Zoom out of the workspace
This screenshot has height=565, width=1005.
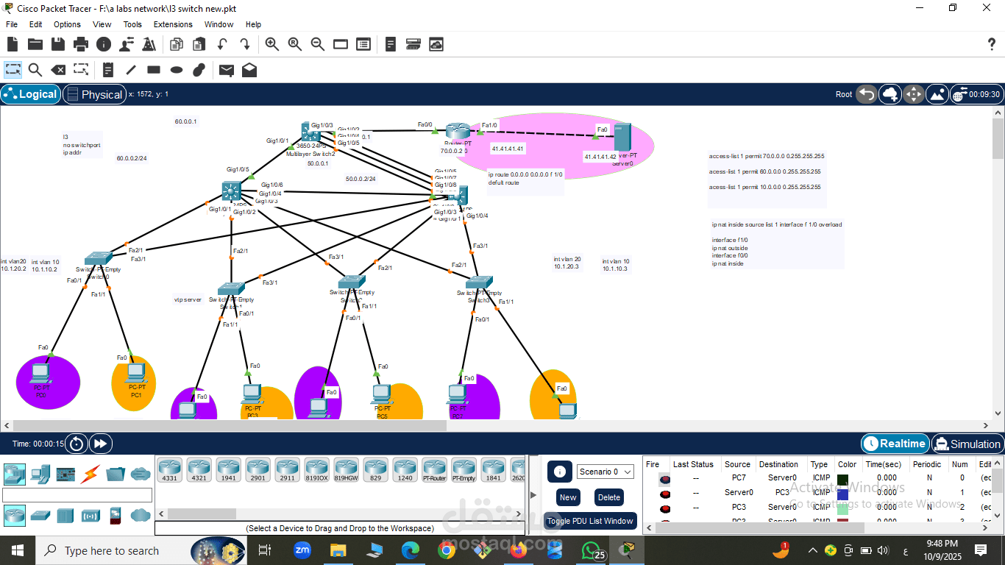(318, 44)
